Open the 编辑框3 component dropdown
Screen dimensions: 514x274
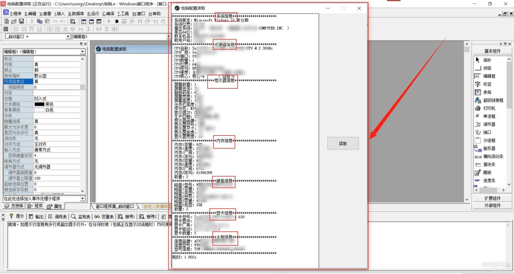coord(82,51)
